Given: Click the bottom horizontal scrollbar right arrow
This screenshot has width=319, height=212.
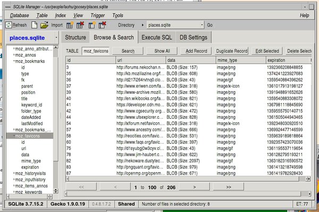Looking at the screenshot, I should click(309, 194).
